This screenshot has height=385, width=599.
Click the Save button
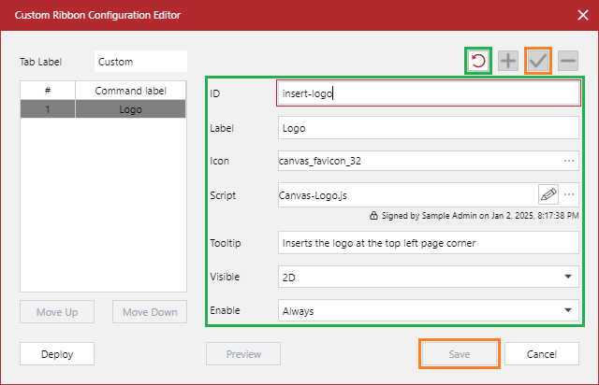coord(459,354)
